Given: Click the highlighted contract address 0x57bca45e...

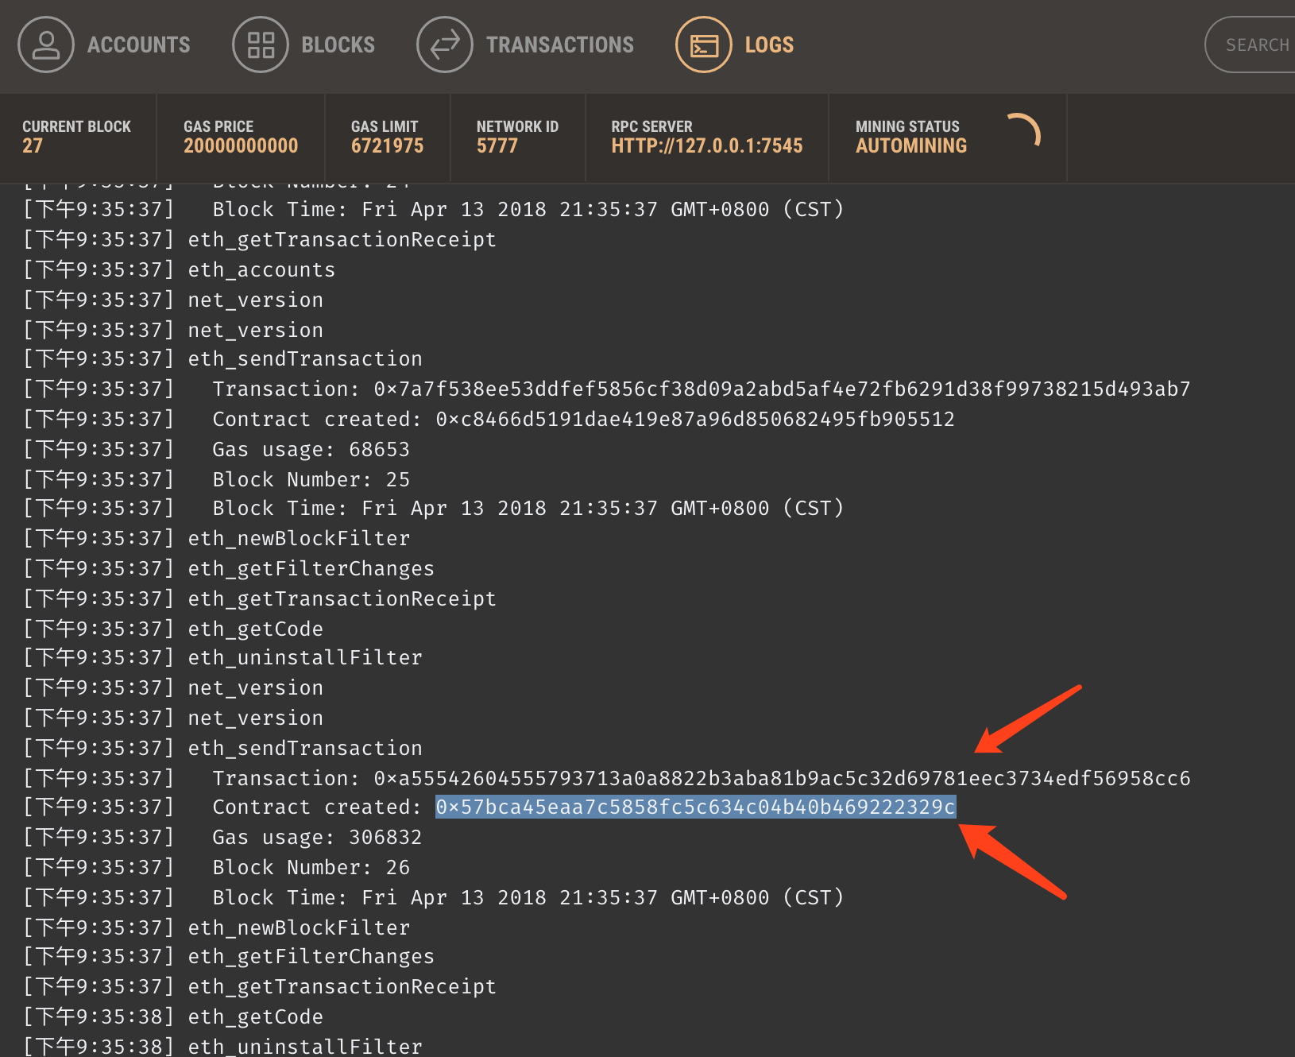Looking at the screenshot, I should tap(696, 807).
